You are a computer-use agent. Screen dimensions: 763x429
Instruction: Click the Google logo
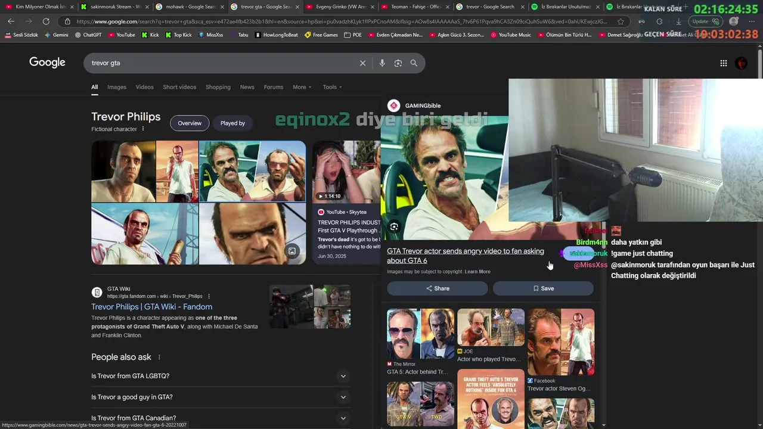click(x=47, y=63)
